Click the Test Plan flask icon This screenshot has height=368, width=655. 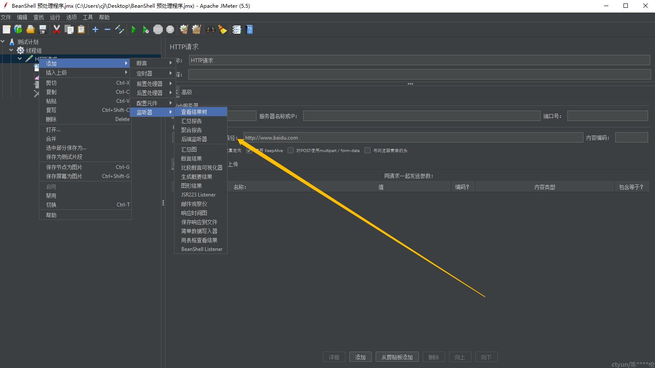pos(12,42)
